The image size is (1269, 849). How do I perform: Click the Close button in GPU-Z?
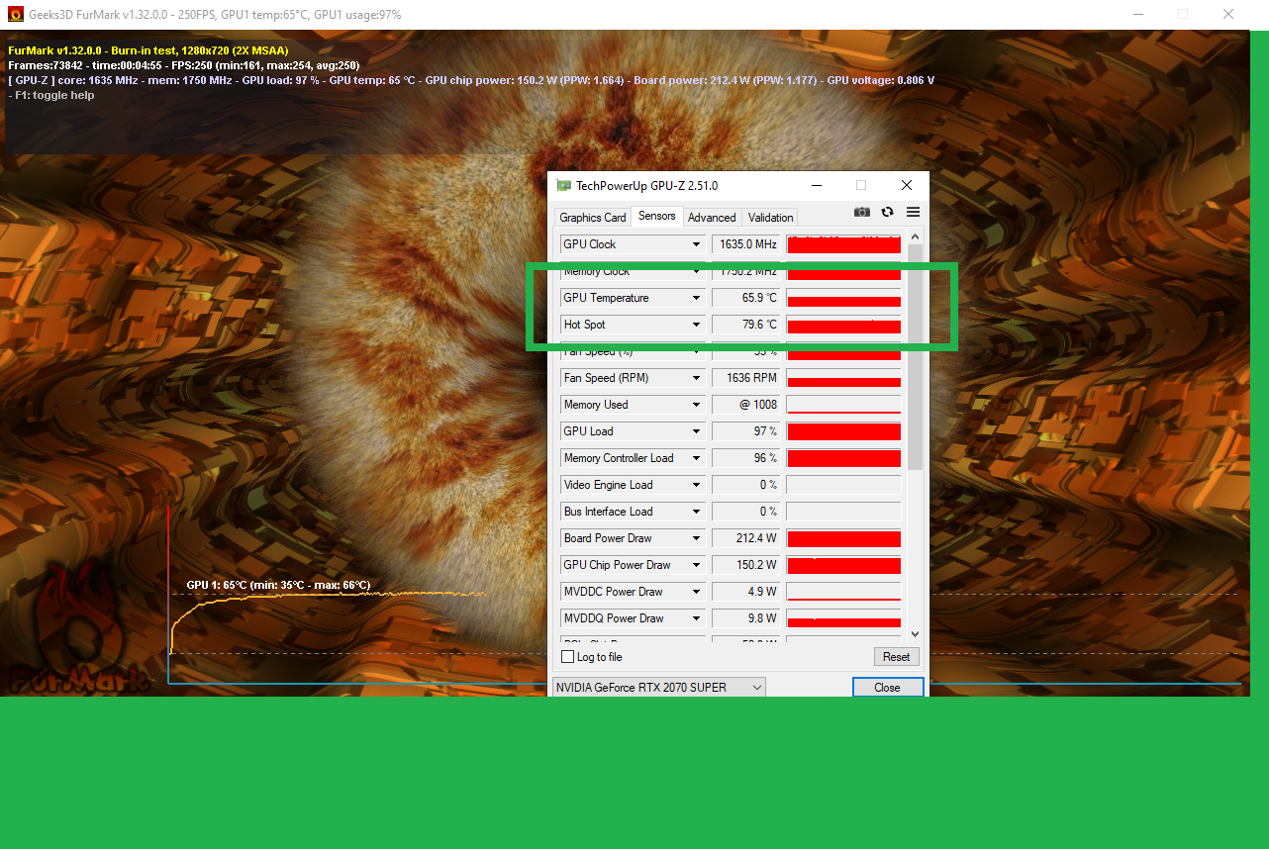point(888,688)
